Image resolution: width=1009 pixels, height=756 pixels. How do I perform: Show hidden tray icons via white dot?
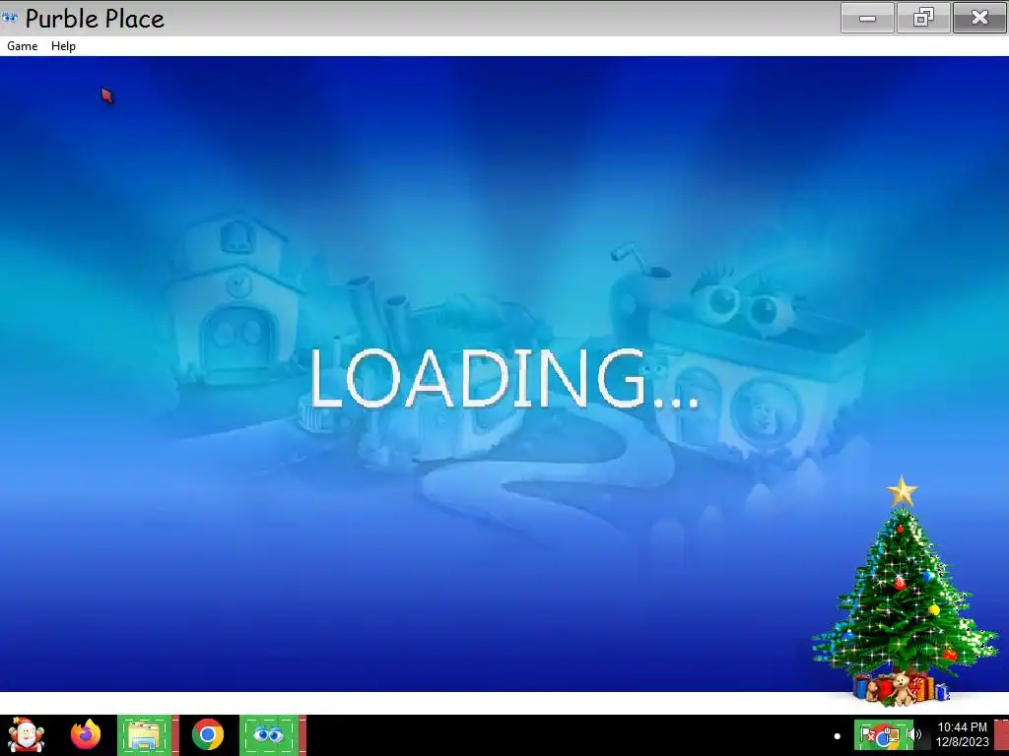(x=838, y=736)
